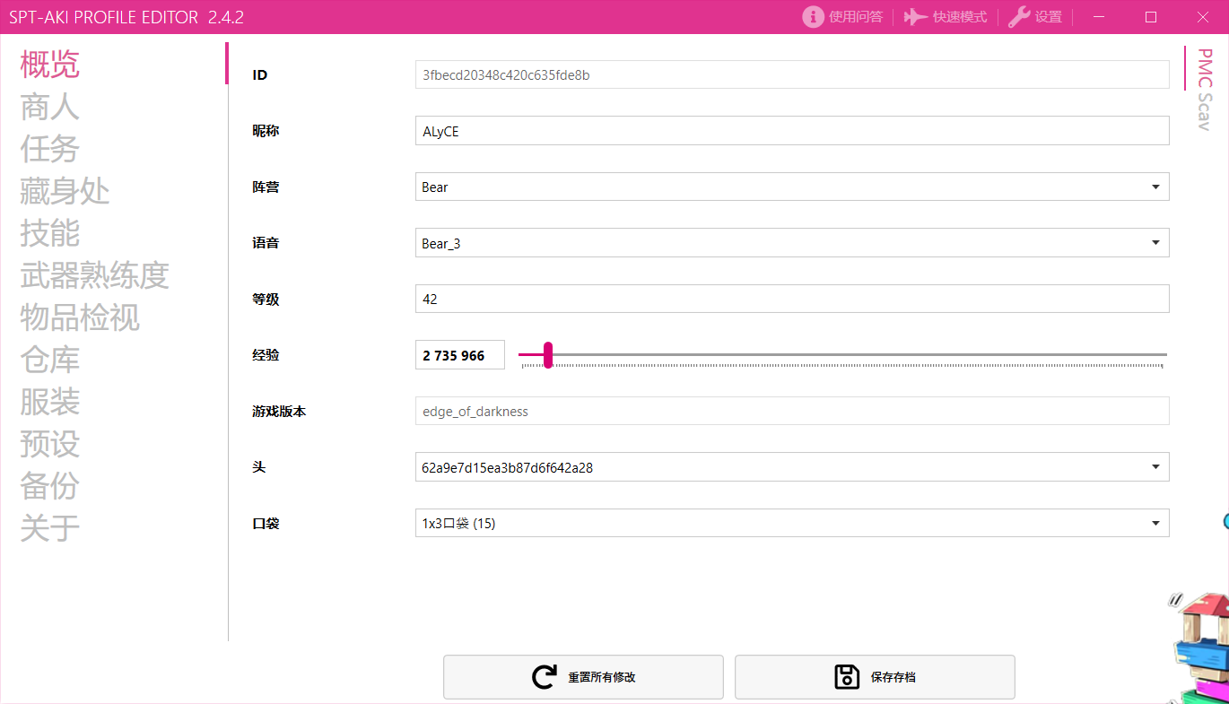Switch to the 商人 section
Image resolution: width=1229 pixels, height=704 pixels.
click(50, 107)
